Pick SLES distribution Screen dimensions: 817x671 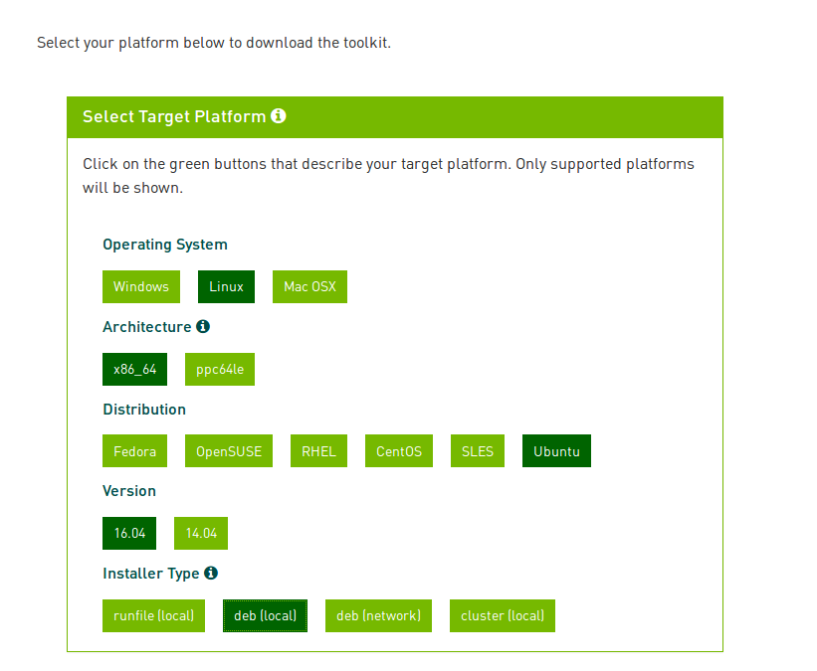tap(478, 450)
